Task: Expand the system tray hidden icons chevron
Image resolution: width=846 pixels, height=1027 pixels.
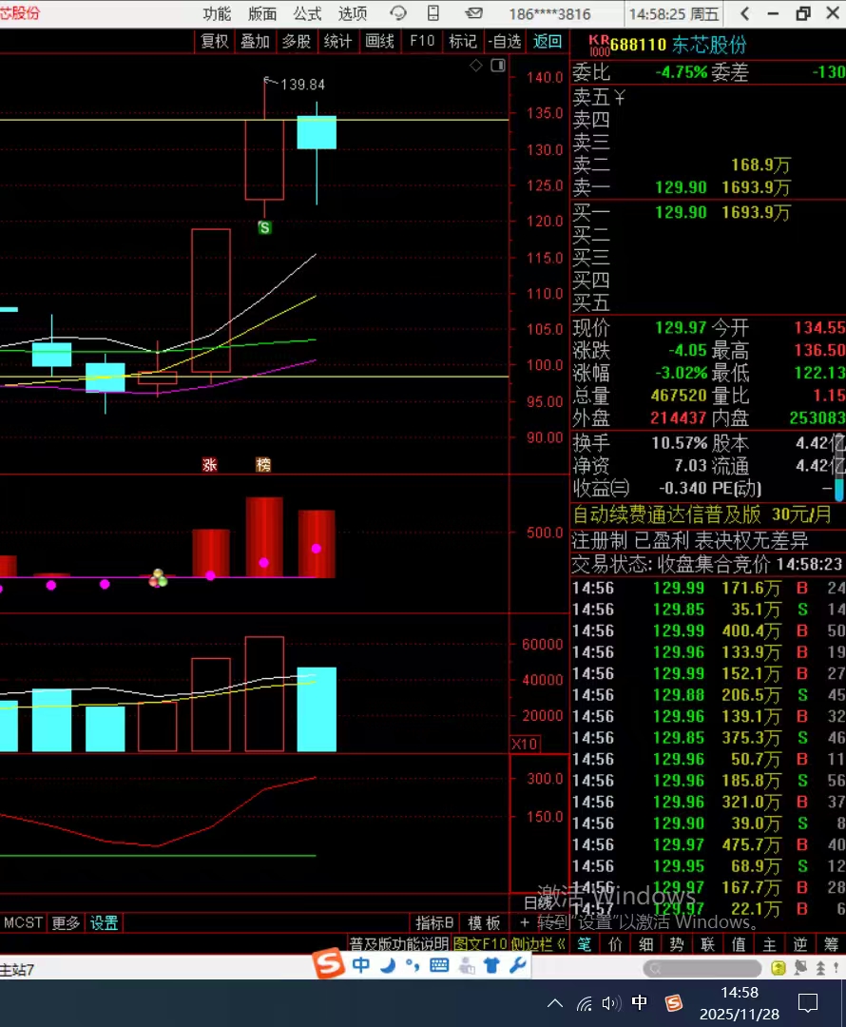Action: [554, 1003]
